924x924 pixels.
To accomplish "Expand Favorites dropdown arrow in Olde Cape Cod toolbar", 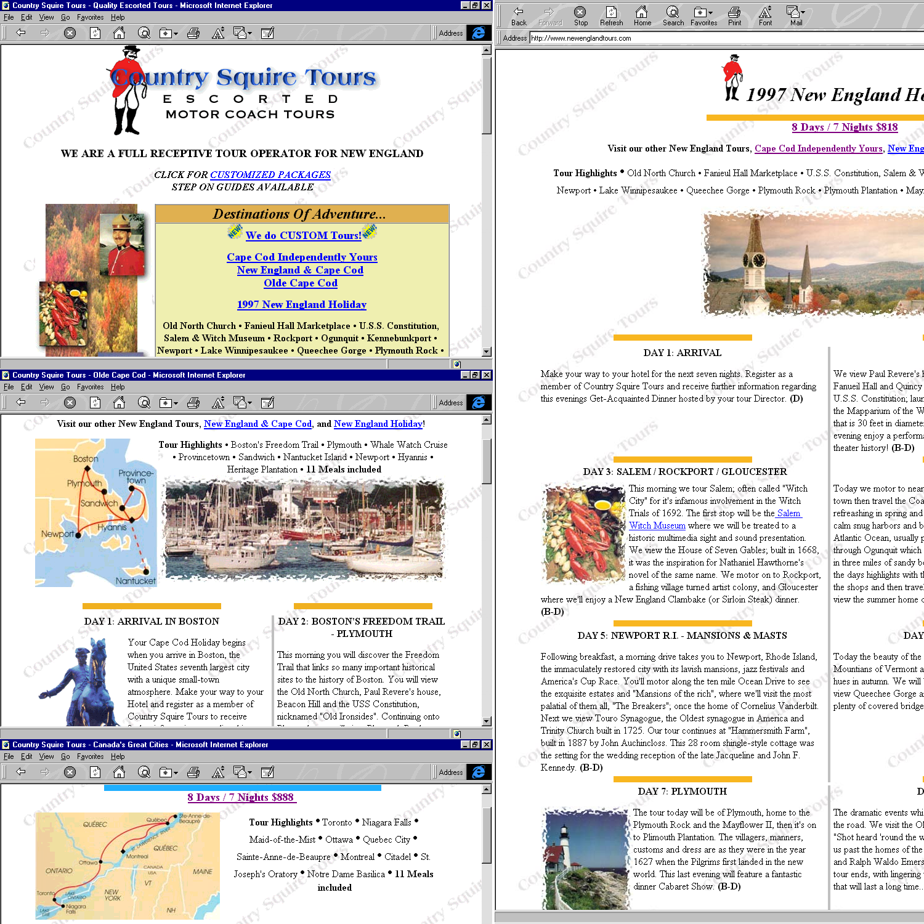I will [176, 403].
